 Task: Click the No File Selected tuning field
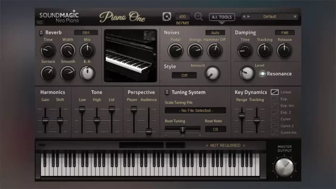click(x=196, y=111)
